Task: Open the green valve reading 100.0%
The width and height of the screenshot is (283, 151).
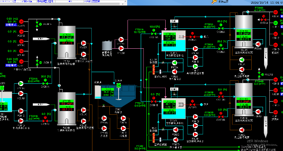Action: [154, 34]
